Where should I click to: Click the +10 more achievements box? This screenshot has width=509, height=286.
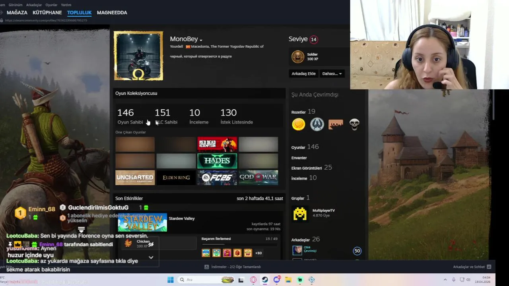258,253
